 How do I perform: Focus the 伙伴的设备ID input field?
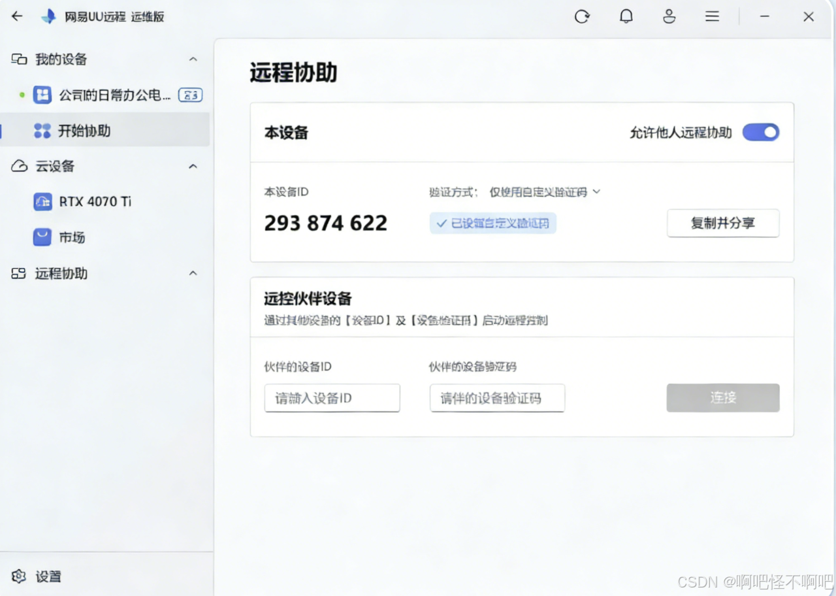tap(332, 398)
